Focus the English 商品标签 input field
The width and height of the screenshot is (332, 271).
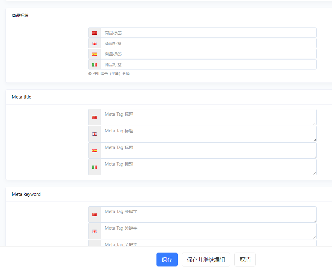[x=208, y=44]
